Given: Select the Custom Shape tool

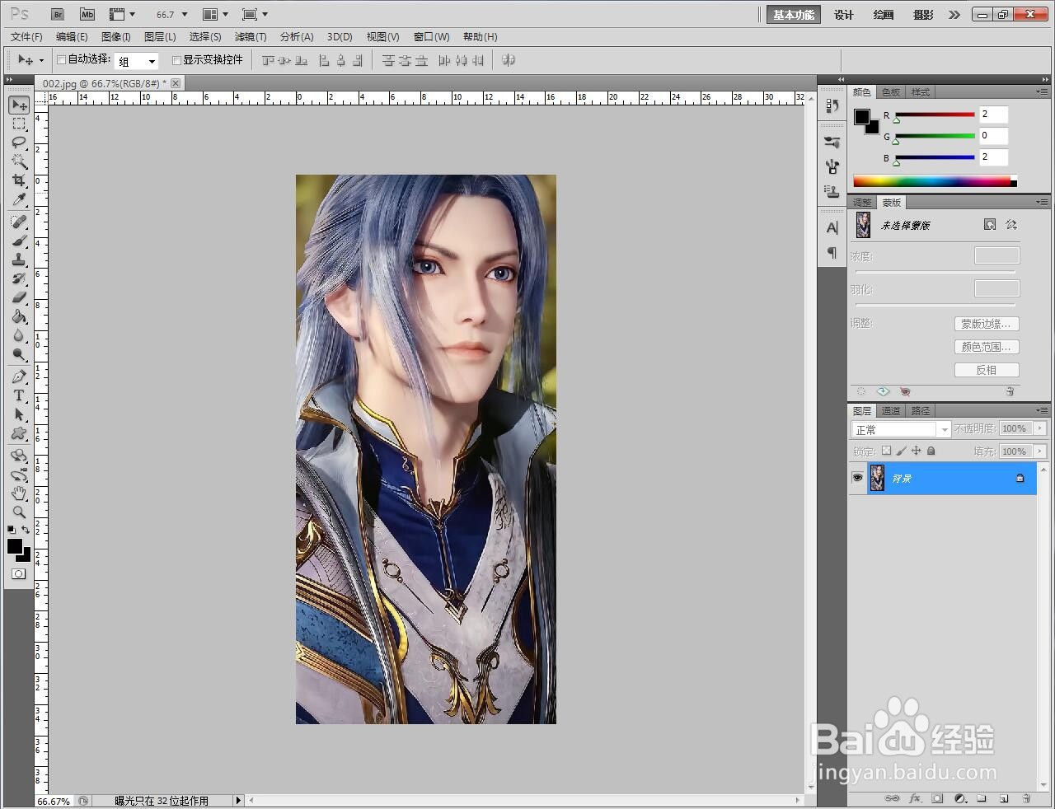Looking at the screenshot, I should click(x=19, y=433).
